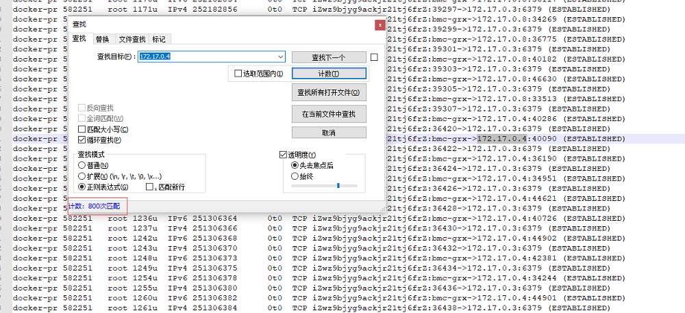
Task: Click the 查找下一个 button
Action: point(328,57)
